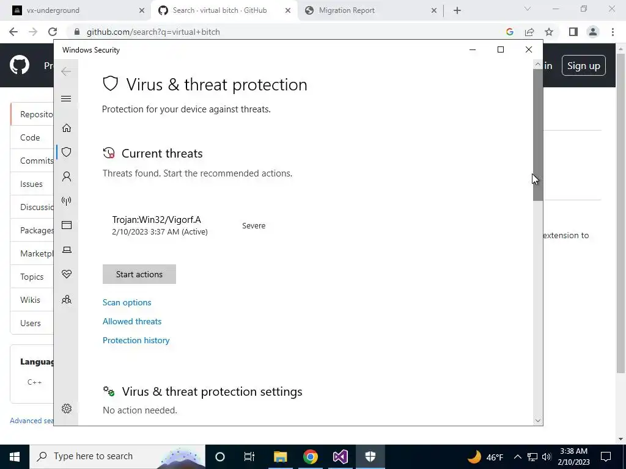Open Windows Security settings gear
The image size is (626, 469).
pos(67,409)
